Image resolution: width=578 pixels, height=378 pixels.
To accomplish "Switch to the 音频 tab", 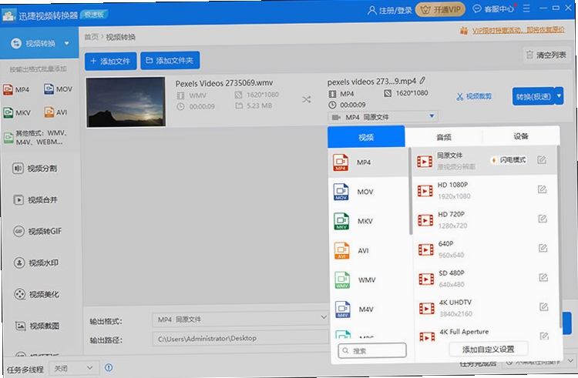I will [443, 137].
